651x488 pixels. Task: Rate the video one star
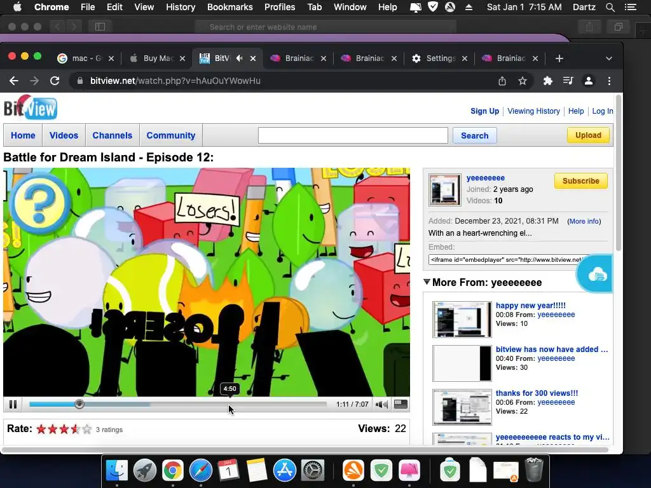click(x=41, y=429)
